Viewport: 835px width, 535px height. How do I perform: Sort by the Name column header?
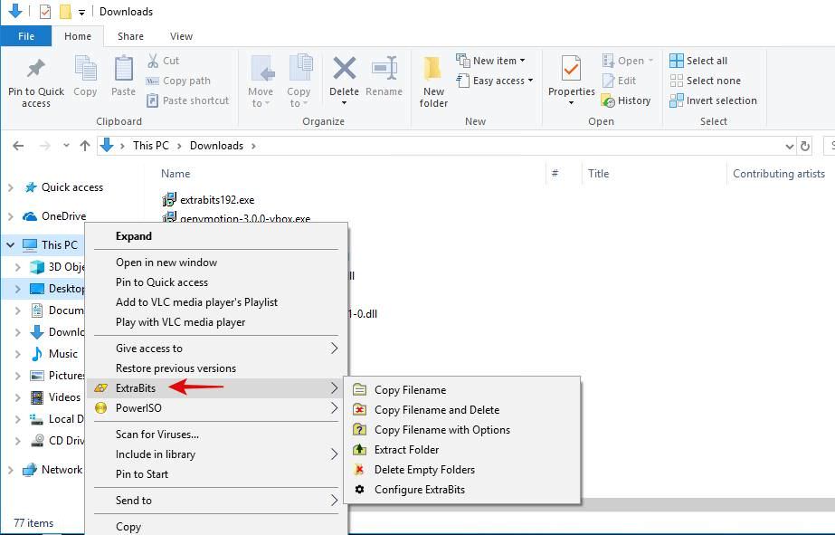pos(176,174)
